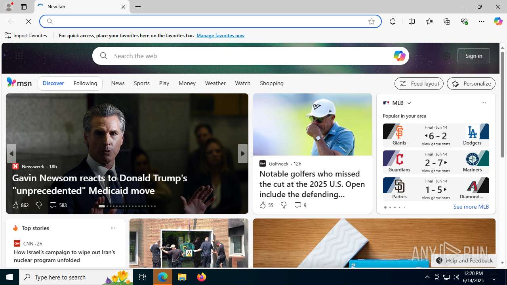Open a new tab with plus button
The height and width of the screenshot is (285, 507).
click(x=138, y=7)
